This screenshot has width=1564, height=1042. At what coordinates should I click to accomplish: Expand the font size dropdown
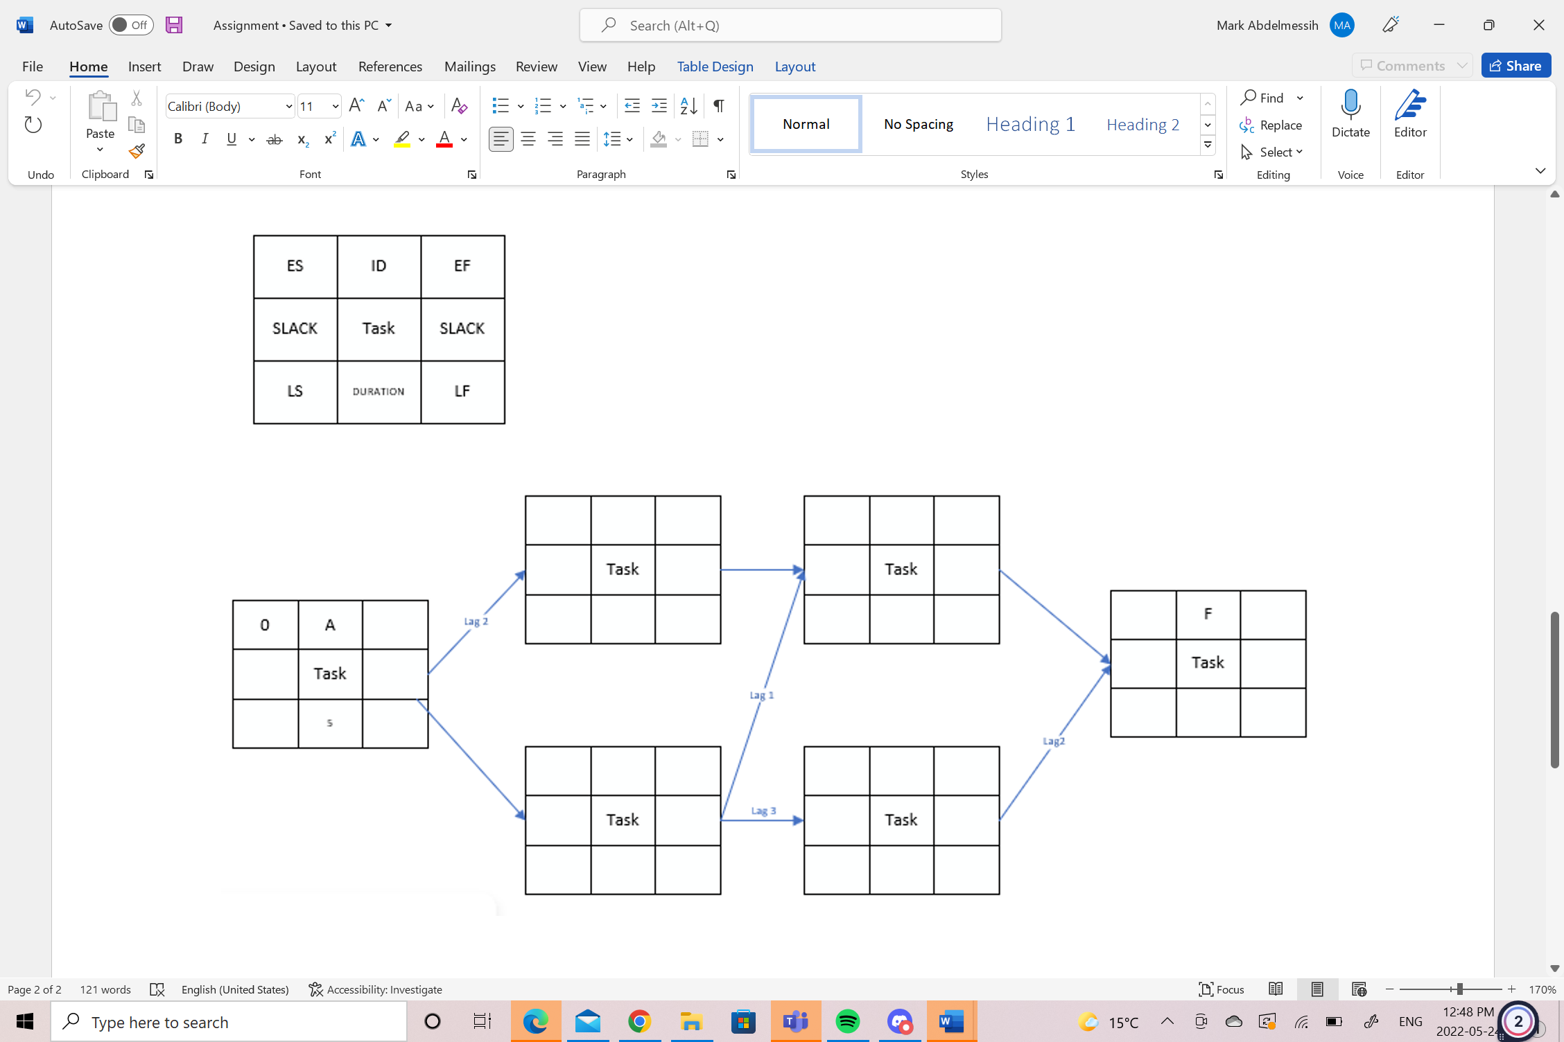(x=336, y=106)
